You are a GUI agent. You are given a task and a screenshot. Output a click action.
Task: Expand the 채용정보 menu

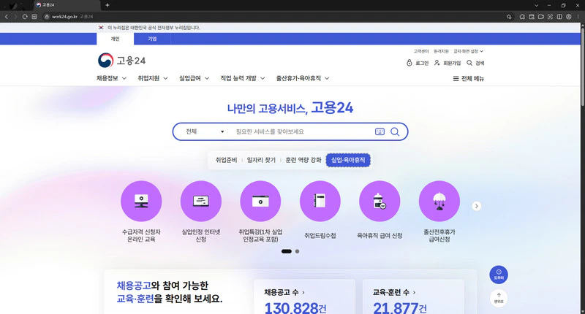(x=111, y=78)
